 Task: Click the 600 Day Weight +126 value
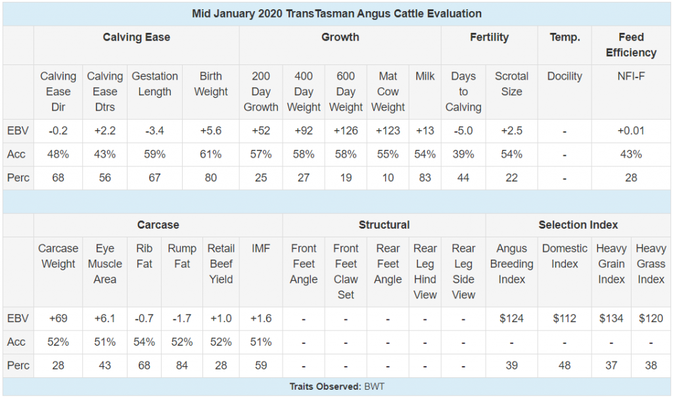point(346,131)
